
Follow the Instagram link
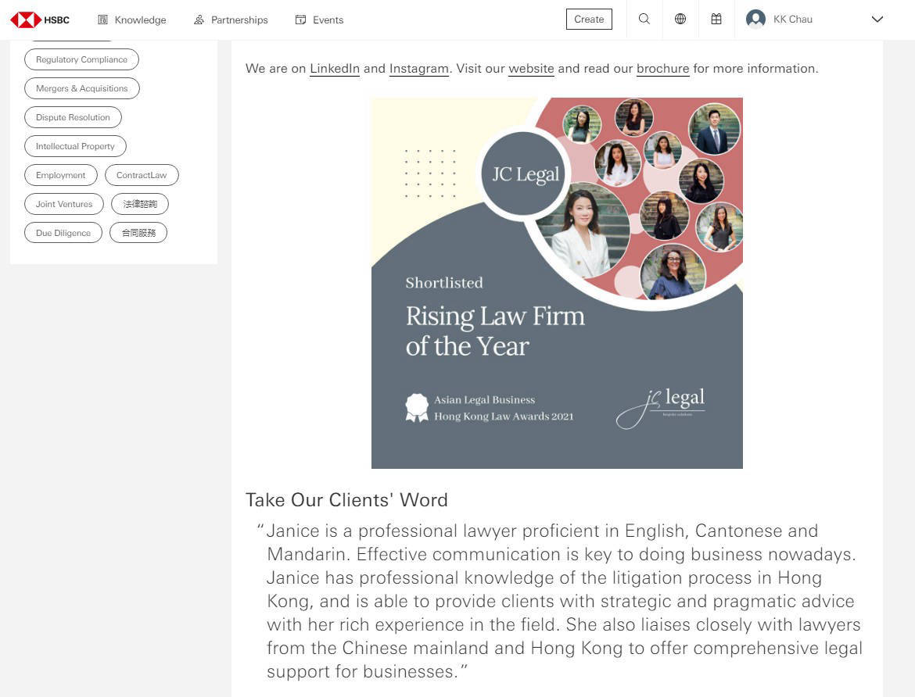click(x=419, y=69)
